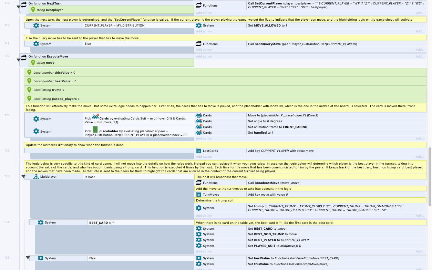
Task: Click System gear of Set bestValue action
Action: [199, 258]
